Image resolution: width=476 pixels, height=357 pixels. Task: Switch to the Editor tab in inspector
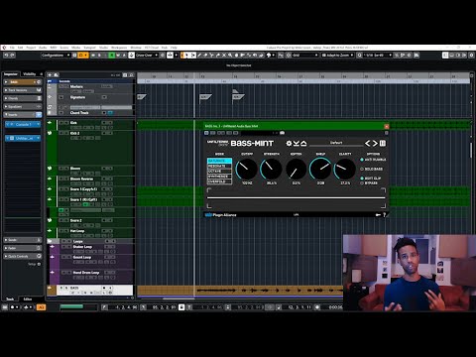[x=28, y=298]
